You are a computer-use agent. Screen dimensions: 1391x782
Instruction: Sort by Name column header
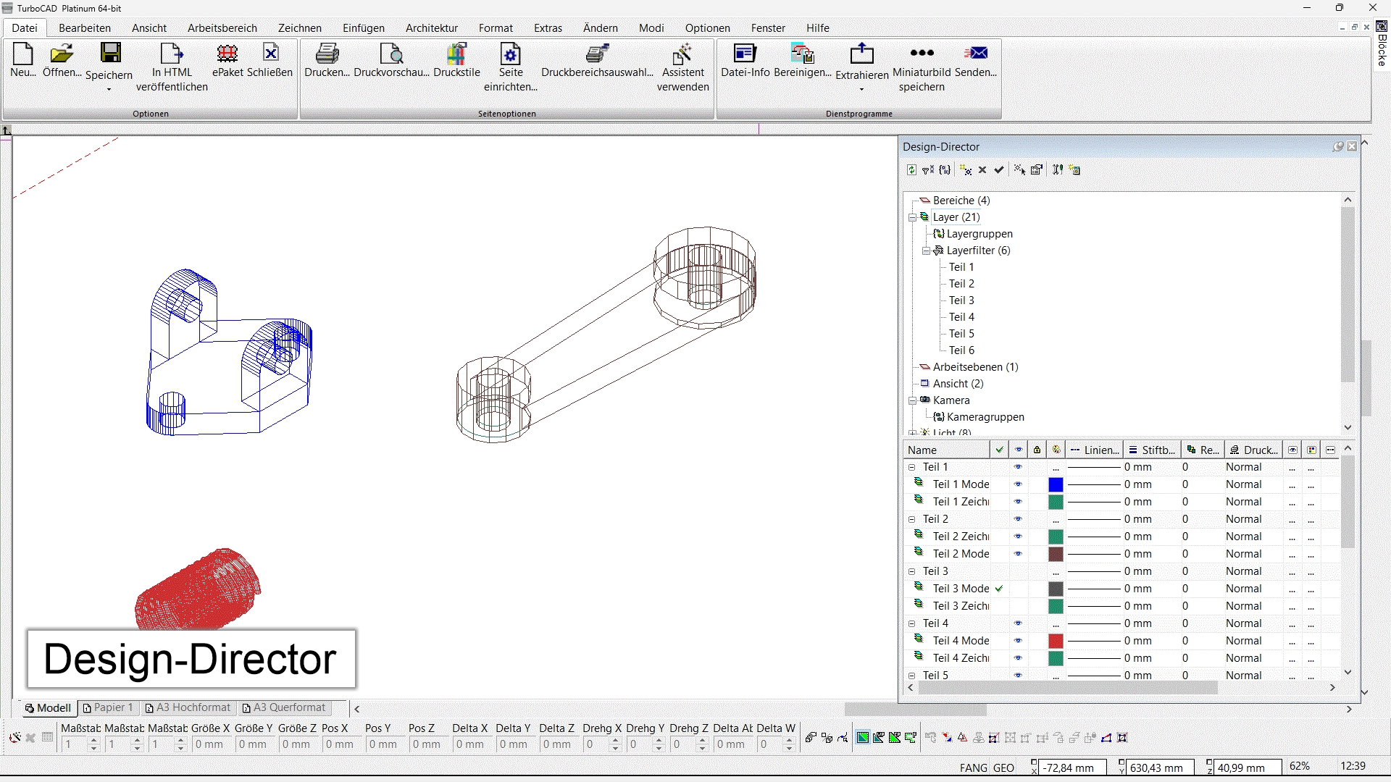click(x=947, y=450)
